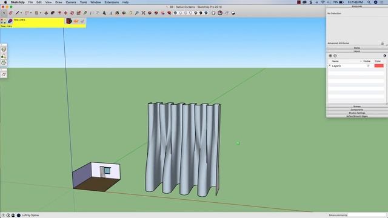
Task: Collapse the Entity Info panel header
Action: tap(357, 7)
